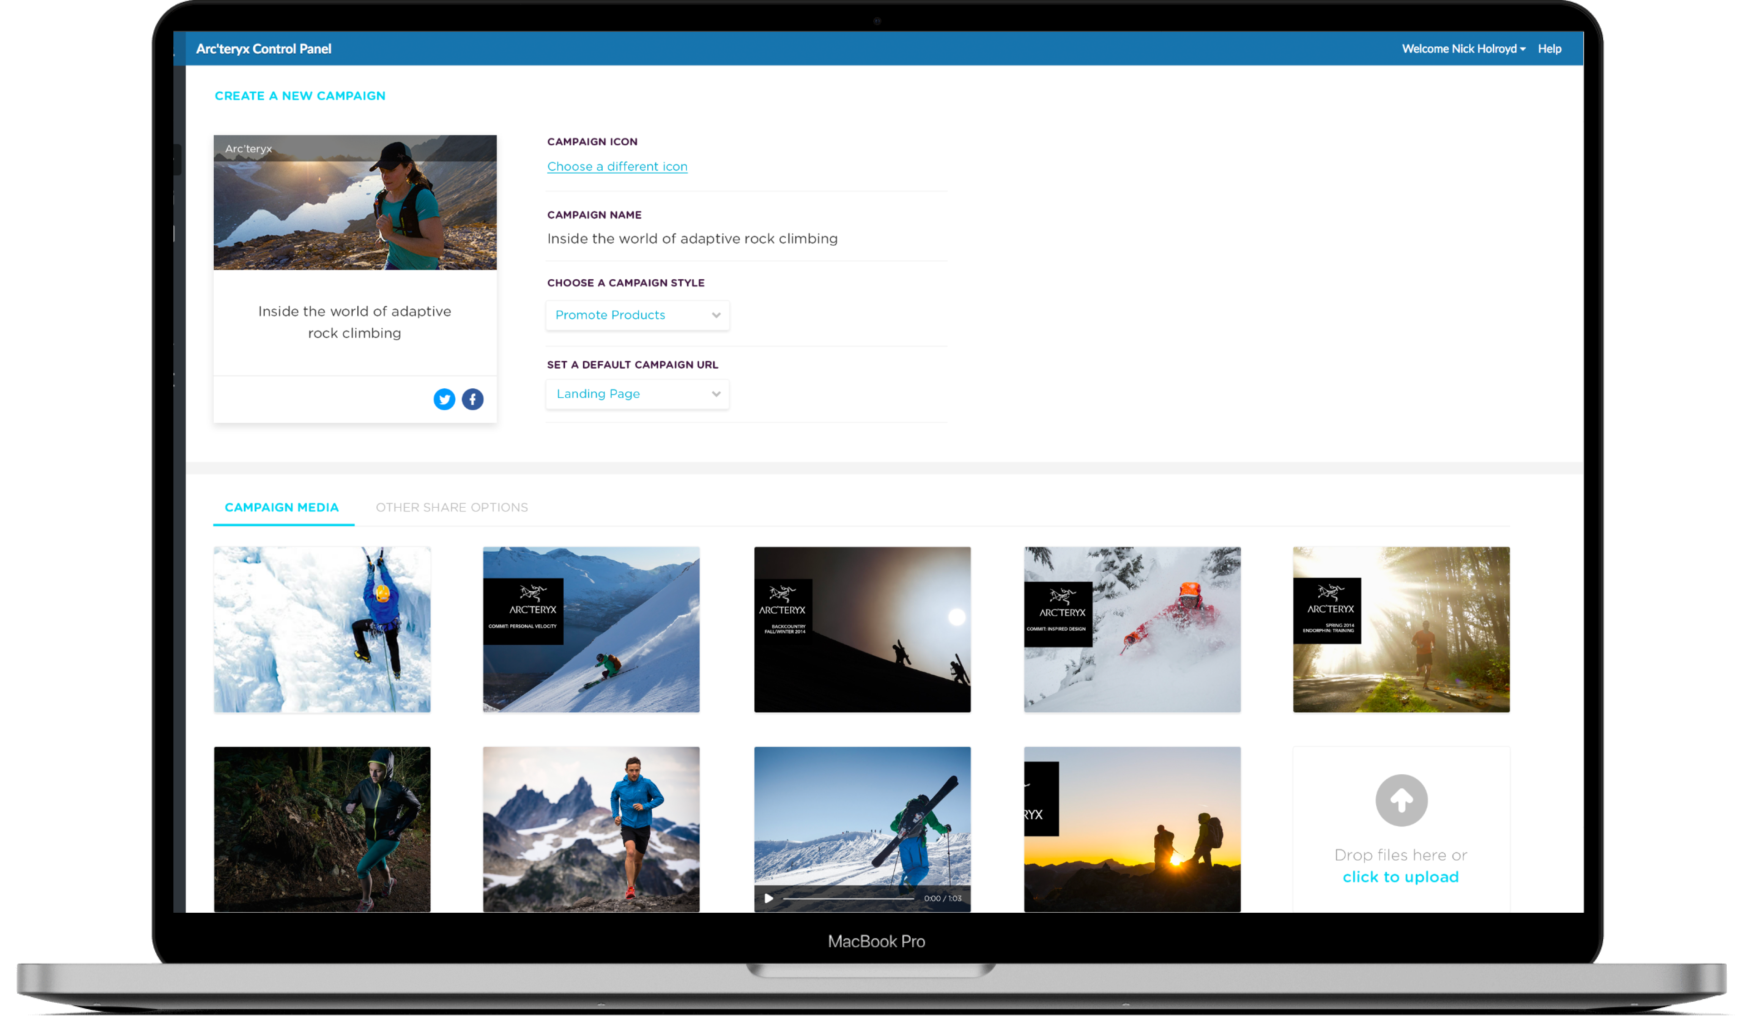Open the Promote Products campaign style dropdown

coord(637,315)
